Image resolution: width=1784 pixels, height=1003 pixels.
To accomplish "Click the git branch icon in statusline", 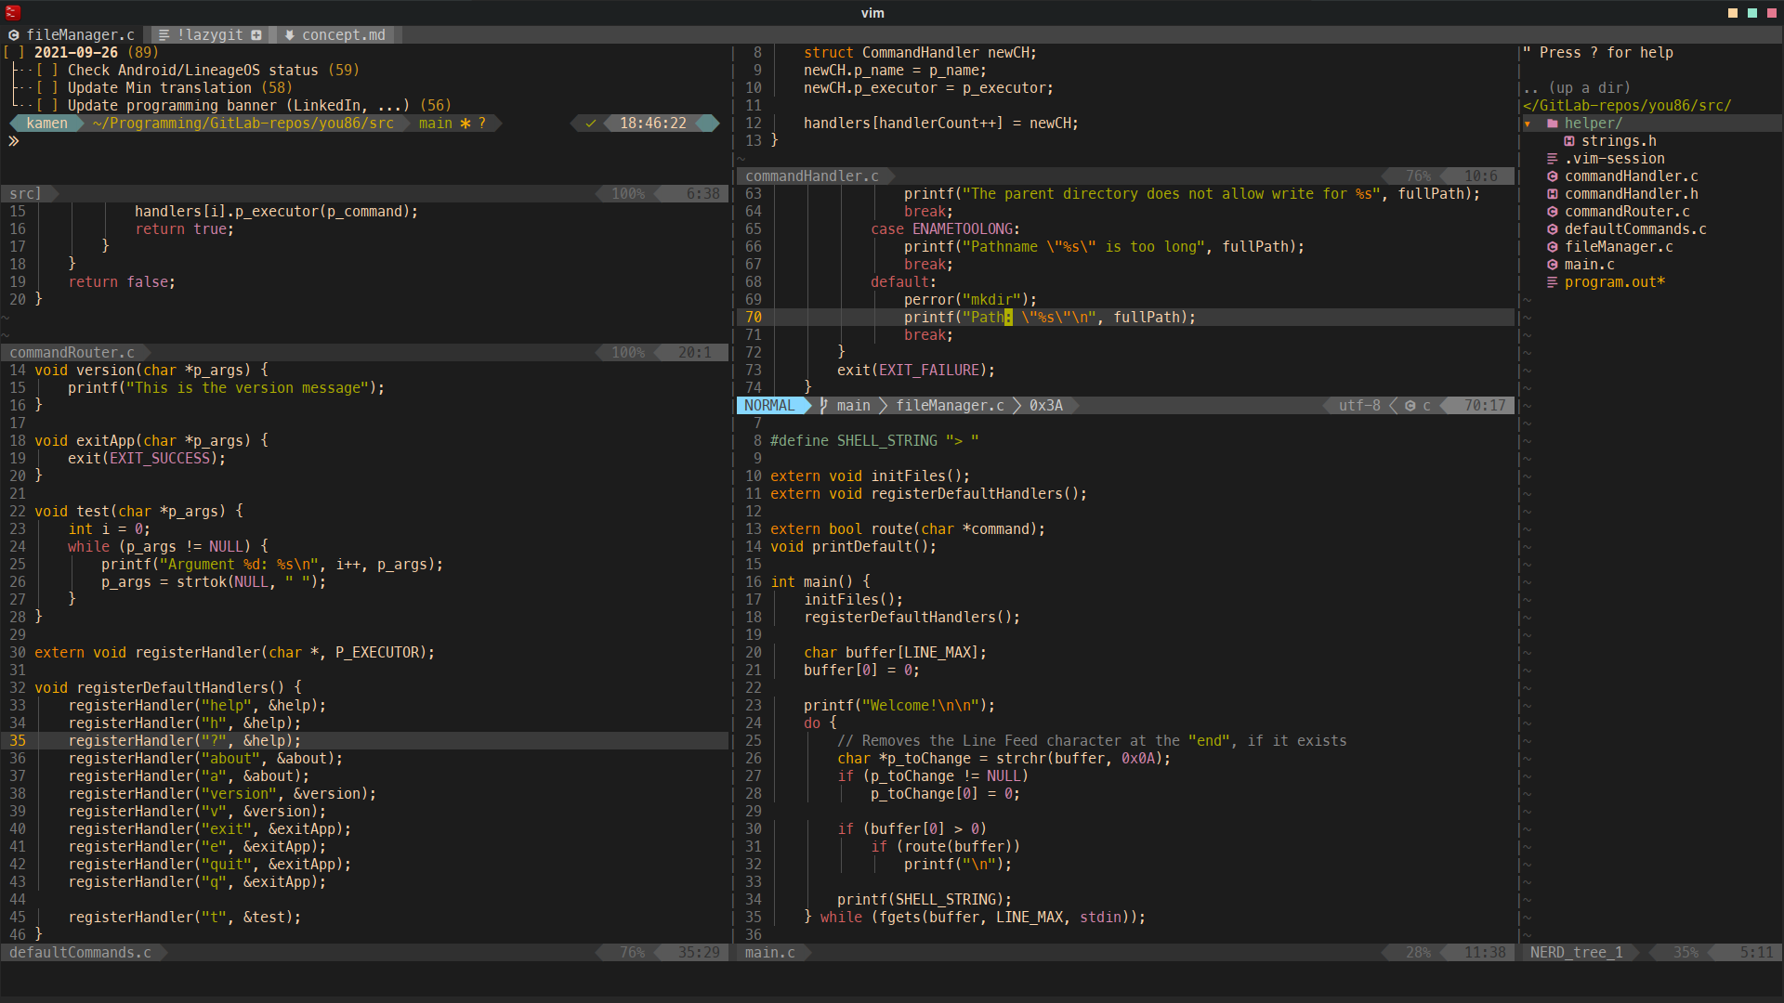I will click(823, 406).
